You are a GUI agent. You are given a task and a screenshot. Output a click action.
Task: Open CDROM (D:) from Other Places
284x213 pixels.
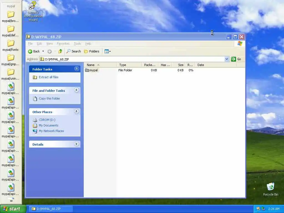click(47, 120)
